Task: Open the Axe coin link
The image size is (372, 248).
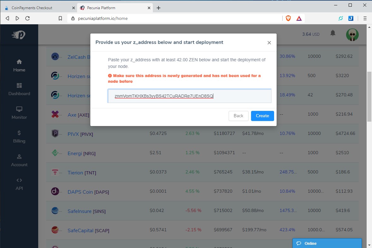Action: (x=78, y=115)
